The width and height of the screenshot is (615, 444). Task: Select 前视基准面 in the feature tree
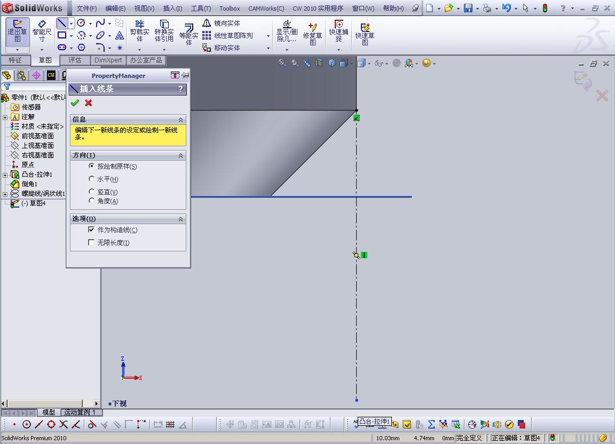pyautogui.click(x=38, y=136)
